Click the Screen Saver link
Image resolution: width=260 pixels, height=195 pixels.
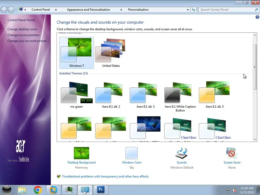[232, 162]
